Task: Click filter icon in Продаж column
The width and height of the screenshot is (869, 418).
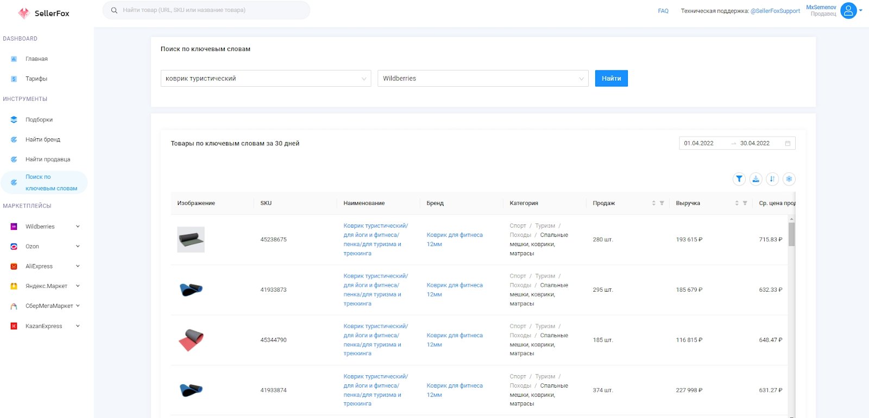Action: 662,203
